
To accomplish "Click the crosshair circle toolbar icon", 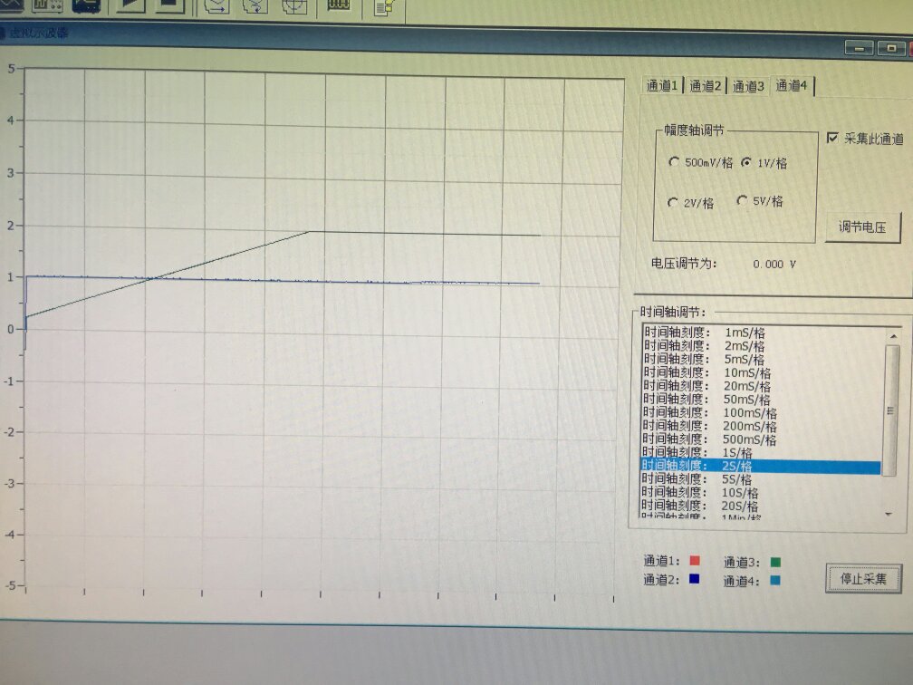I will (294, 5).
